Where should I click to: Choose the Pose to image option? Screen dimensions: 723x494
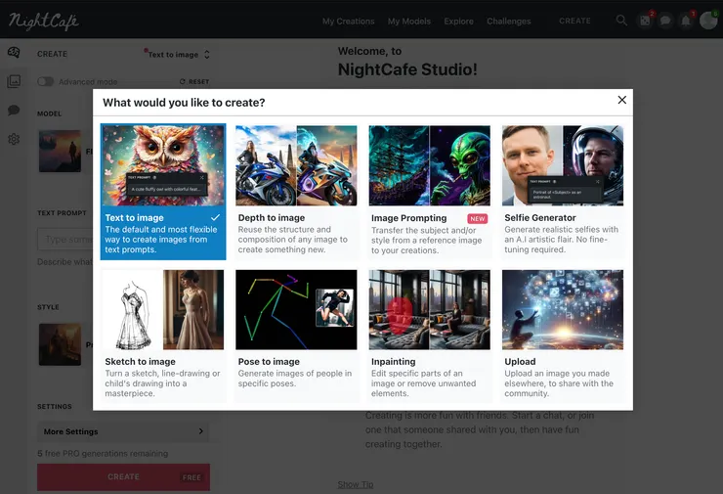click(296, 336)
